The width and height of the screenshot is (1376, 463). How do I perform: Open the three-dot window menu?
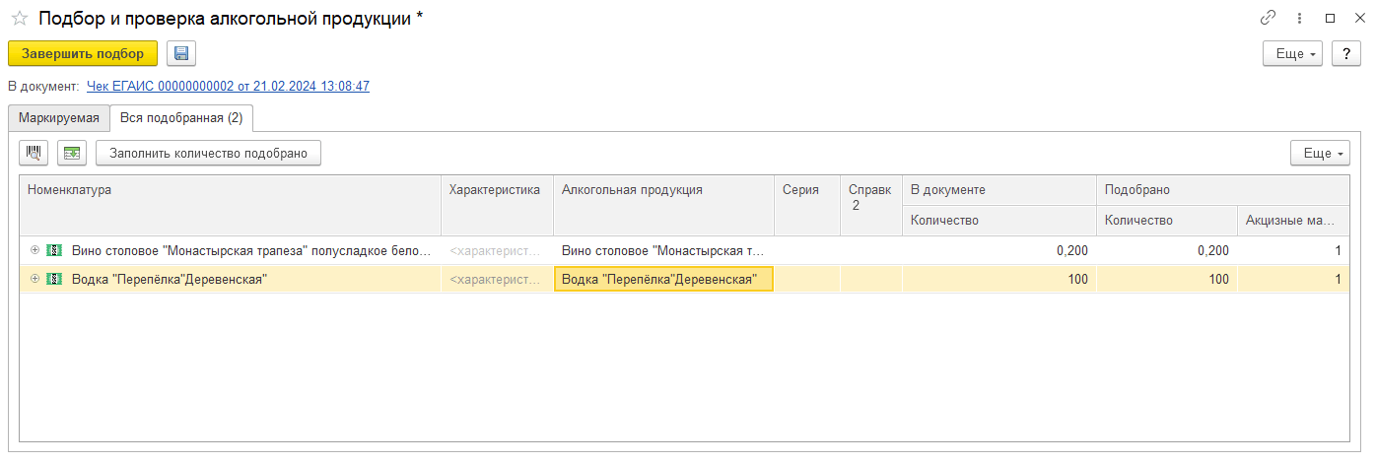pyautogui.click(x=1299, y=18)
